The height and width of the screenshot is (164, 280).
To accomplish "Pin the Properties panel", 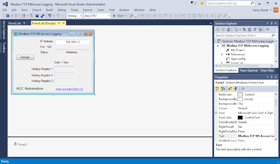I will [271, 77].
